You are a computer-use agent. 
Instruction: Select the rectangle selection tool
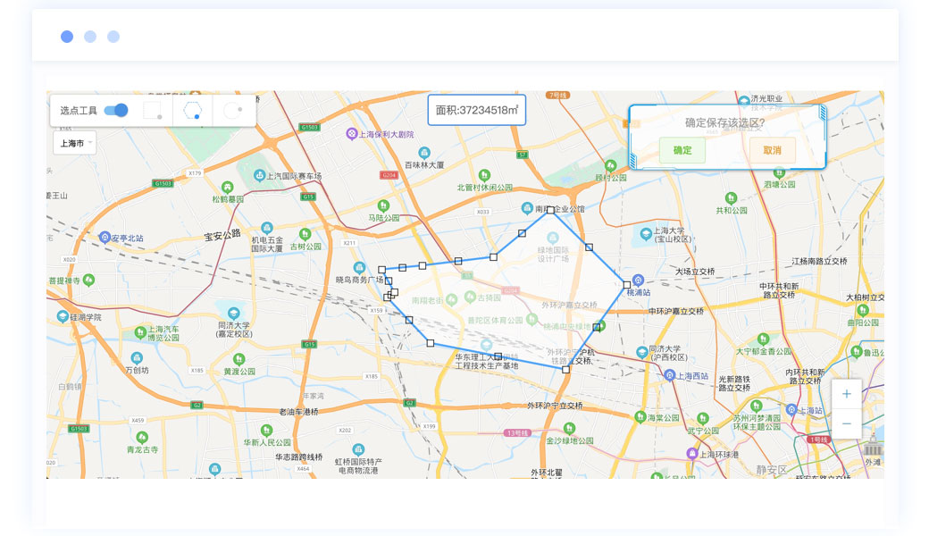coord(153,110)
